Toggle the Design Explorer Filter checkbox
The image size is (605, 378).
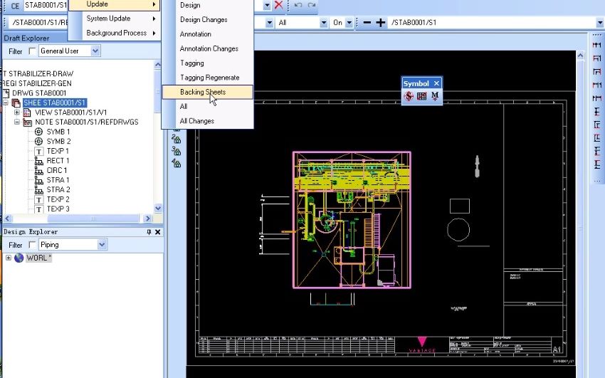click(32, 245)
